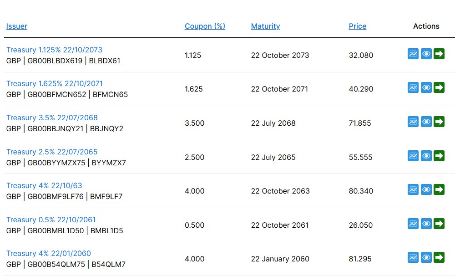Click maturity date 22 July 2065
Viewport: 455px width, 276px height.
click(x=273, y=157)
